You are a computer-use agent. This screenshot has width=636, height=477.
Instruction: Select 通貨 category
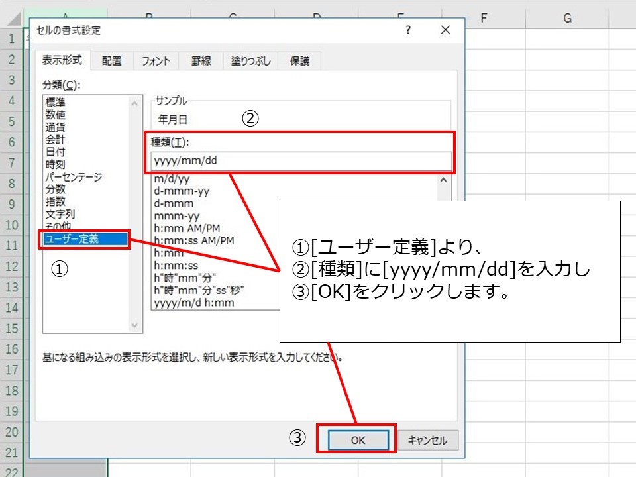(x=56, y=127)
